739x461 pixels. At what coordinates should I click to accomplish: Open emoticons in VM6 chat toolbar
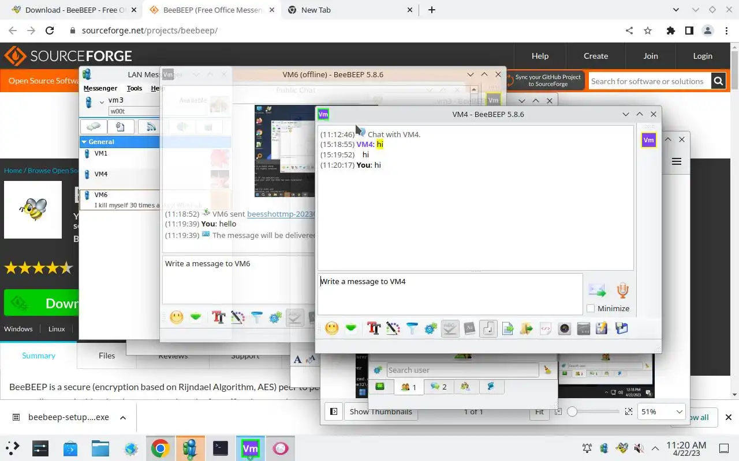click(x=177, y=317)
